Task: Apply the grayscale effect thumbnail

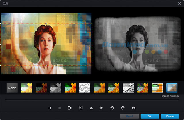Action: point(56,88)
